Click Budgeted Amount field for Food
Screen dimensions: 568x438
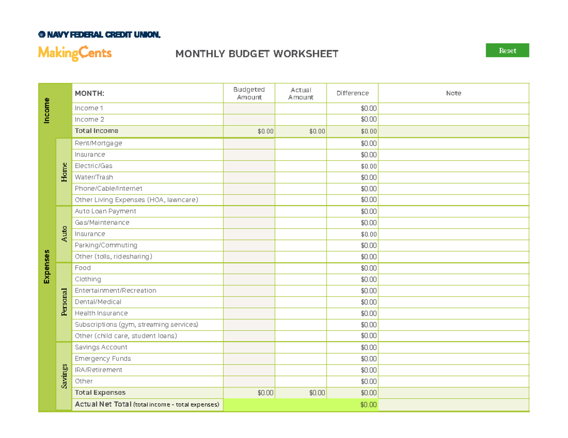(x=249, y=268)
